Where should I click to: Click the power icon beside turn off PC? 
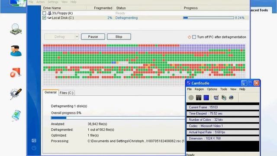(190, 37)
